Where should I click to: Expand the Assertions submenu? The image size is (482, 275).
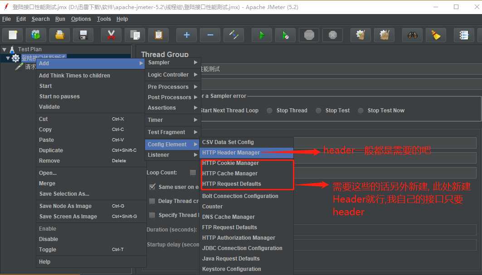point(172,108)
